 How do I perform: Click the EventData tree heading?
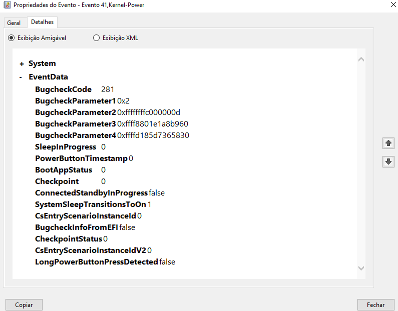tap(48, 77)
